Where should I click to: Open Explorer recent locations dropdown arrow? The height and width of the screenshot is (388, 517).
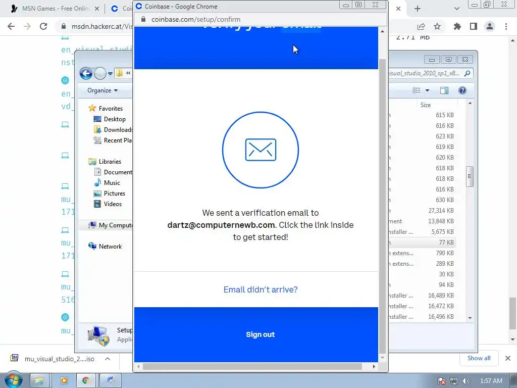(110, 74)
